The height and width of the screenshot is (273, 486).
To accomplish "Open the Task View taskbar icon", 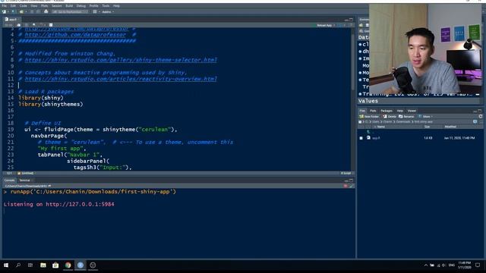I will coord(30,265).
